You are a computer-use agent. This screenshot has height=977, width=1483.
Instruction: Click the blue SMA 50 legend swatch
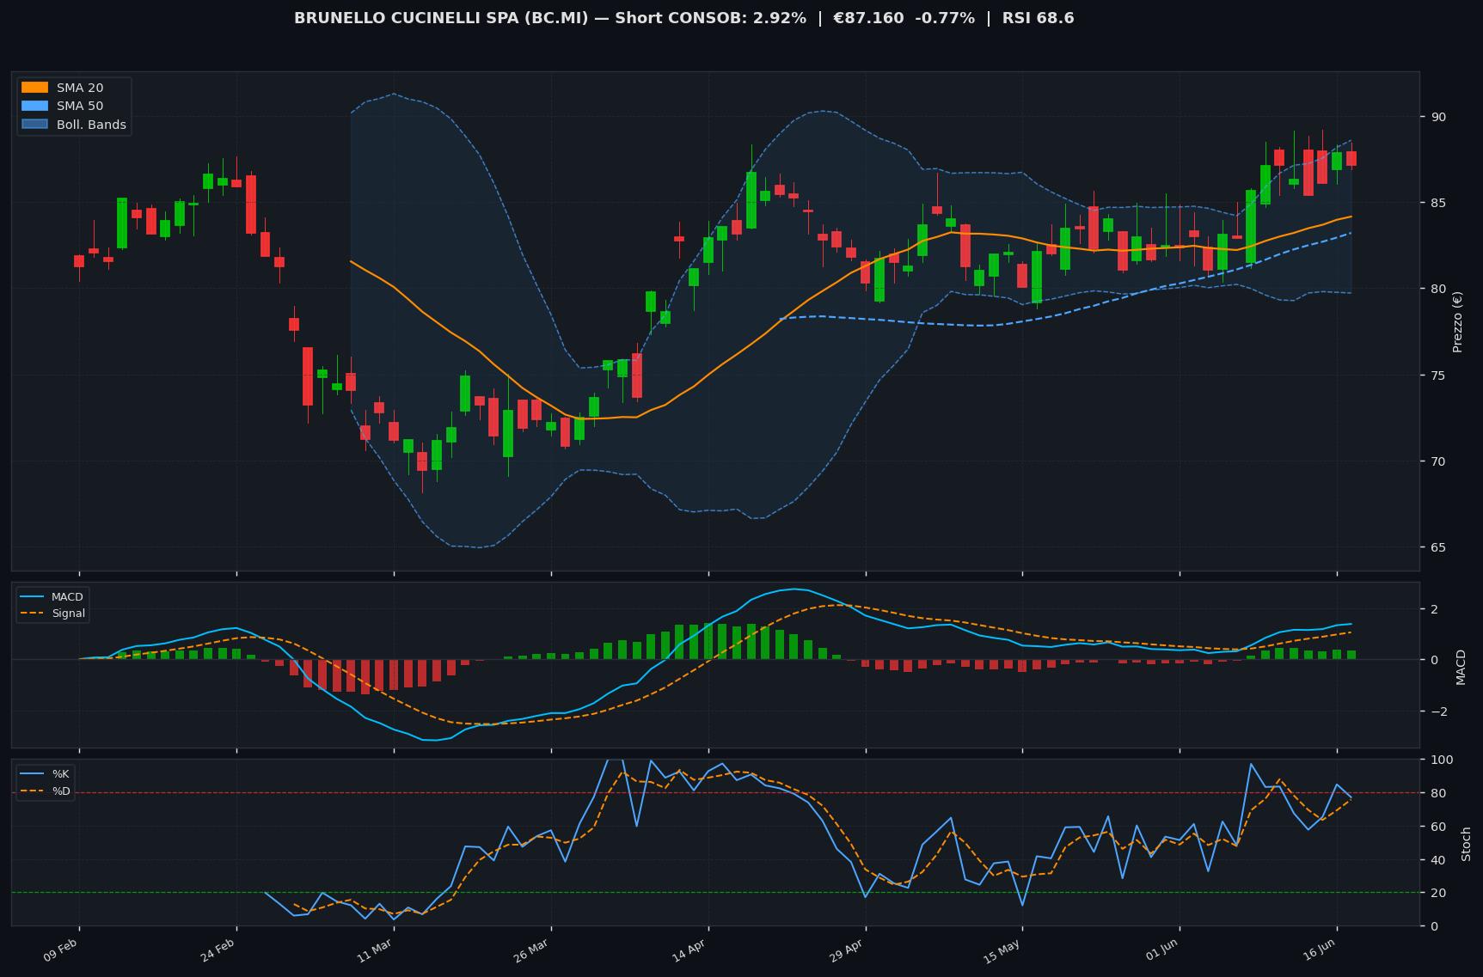34,107
